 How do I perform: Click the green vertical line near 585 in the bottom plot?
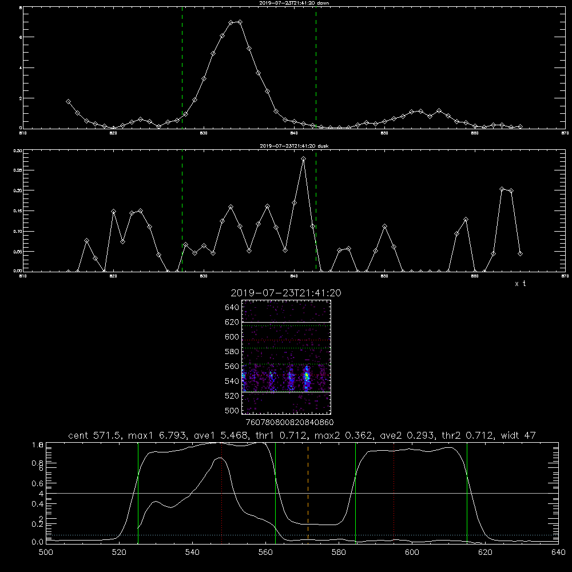[x=355, y=493]
